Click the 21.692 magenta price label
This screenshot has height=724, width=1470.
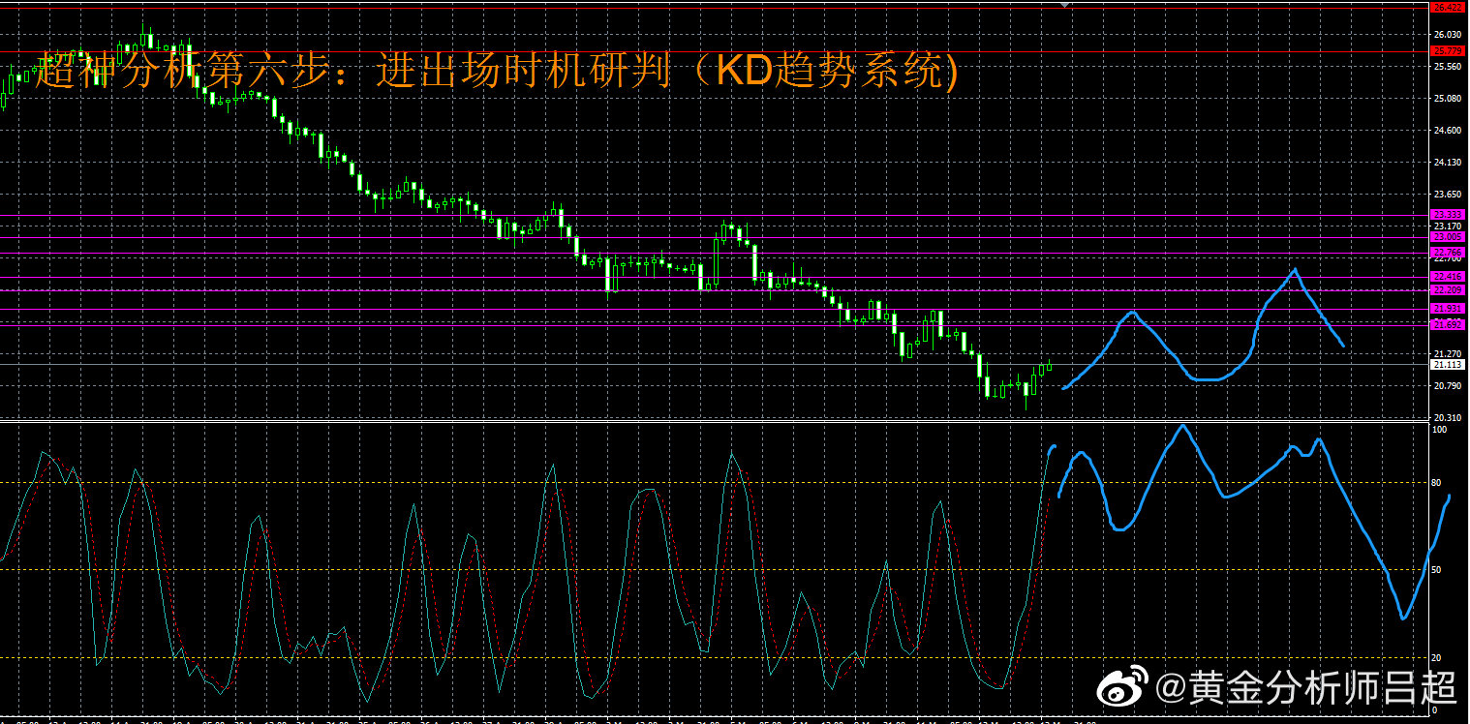[x=1448, y=325]
